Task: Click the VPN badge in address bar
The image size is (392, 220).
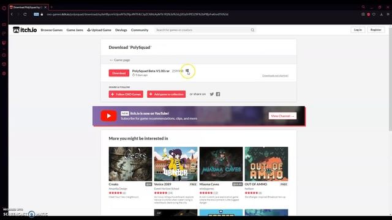Action: [x=36, y=15]
